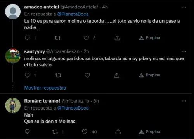Retweet amadeo antelaf's tweet
This screenshot has width=194, height=139.
click(x=57, y=38)
